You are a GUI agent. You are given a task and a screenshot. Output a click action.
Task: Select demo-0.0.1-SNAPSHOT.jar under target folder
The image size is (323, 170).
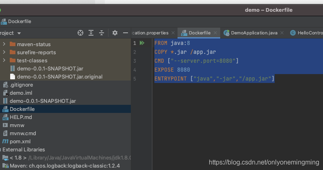(50, 68)
